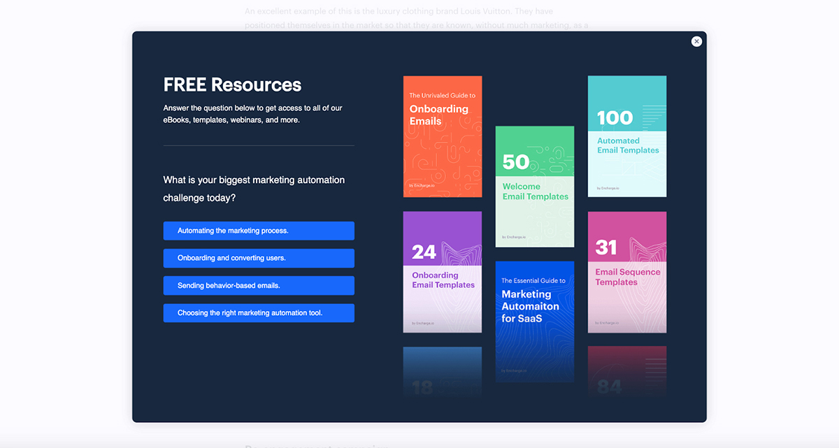Dismiss the FREE Resources popup
Screen dimensions: 839x448
click(x=696, y=41)
